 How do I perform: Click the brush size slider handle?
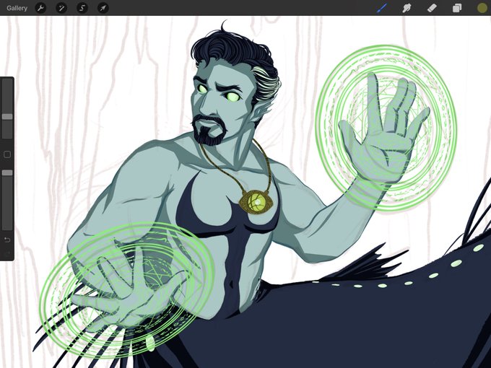[x=7, y=116]
